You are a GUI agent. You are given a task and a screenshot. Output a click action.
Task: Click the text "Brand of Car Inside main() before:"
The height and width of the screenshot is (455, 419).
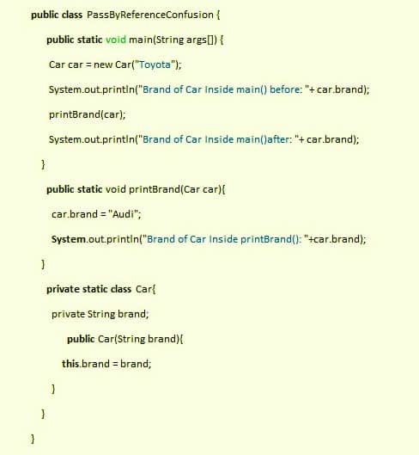click(222, 89)
